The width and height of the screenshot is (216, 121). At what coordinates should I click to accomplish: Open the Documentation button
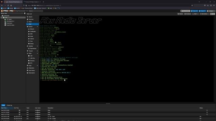pyautogui.click(x=185, y=11)
